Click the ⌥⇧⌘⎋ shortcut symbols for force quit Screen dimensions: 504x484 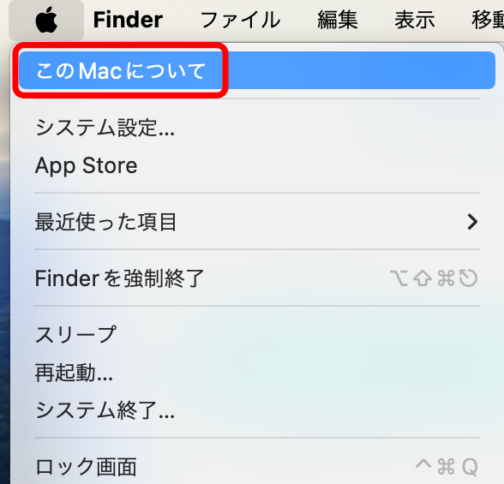tap(434, 278)
